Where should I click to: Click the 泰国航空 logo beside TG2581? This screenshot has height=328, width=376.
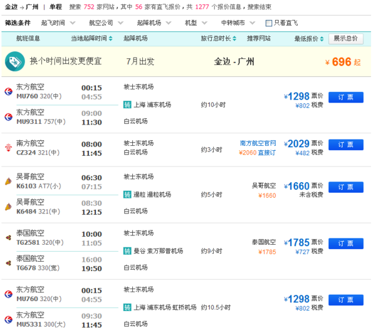pyautogui.click(x=8, y=238)
